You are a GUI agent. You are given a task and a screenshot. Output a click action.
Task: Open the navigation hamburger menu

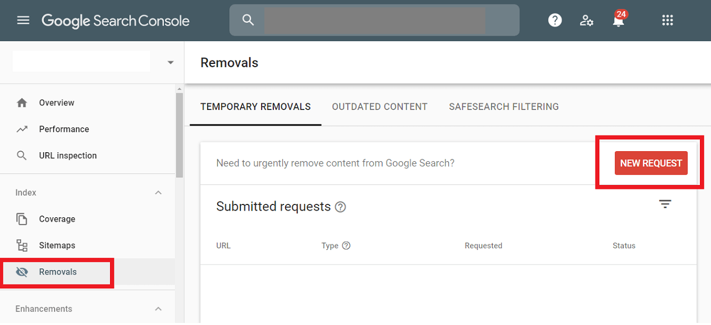click(x=23, y=20)
